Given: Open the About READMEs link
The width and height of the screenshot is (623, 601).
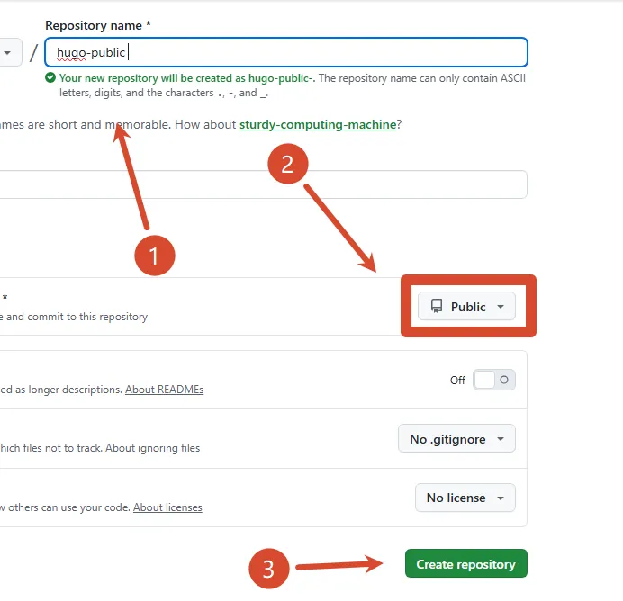Looking at the screenshot, I should pyautogui.click(x=165, y=390).
